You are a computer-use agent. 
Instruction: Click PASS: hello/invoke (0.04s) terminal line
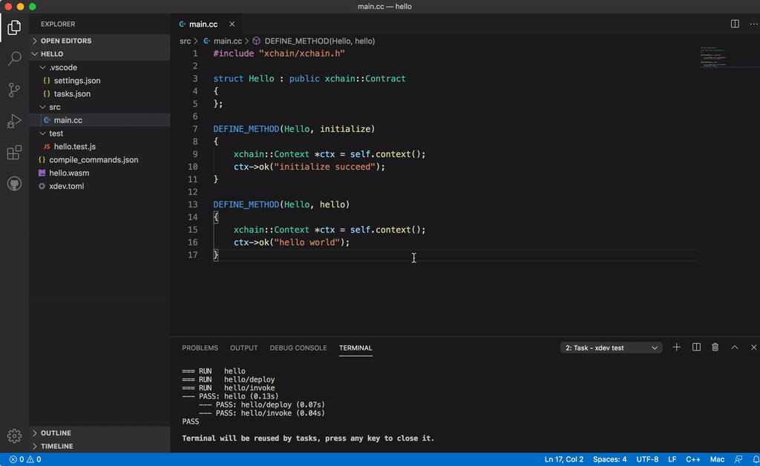pos(262,413)
